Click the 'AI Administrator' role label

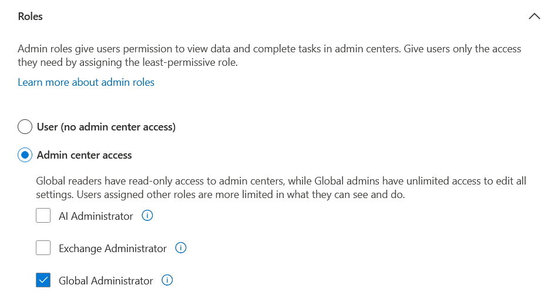coord(96,216)
